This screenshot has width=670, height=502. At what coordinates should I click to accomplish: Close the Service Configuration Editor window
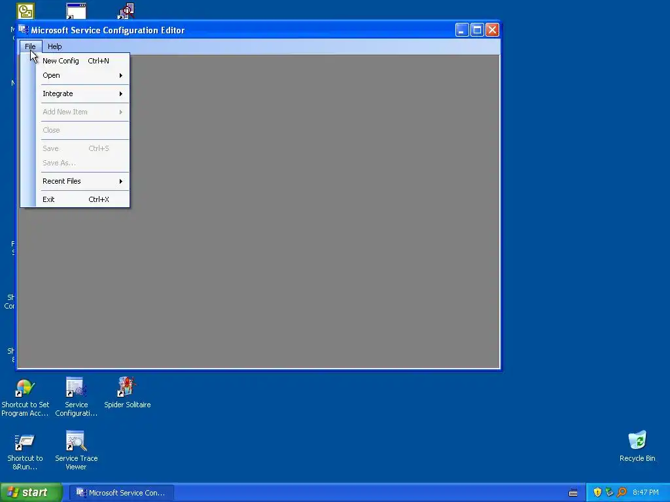[492, 30]
